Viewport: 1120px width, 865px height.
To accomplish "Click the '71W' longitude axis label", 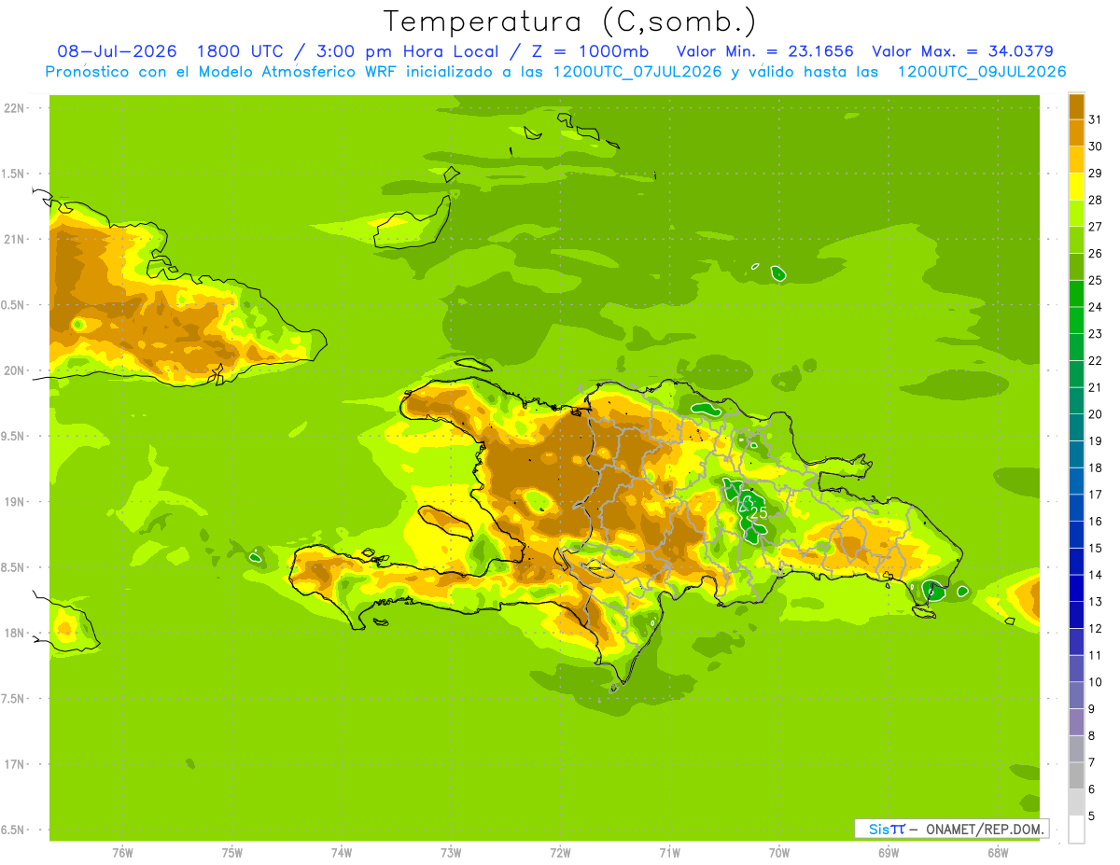I will pyautogui.click(x=669, y=853).
